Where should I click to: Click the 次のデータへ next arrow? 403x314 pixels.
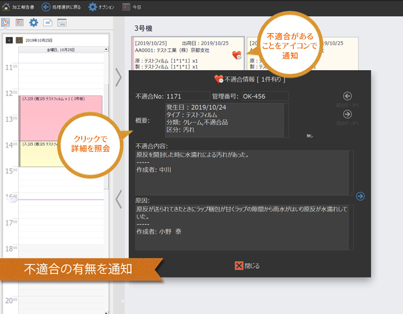[x=347, y=114]
